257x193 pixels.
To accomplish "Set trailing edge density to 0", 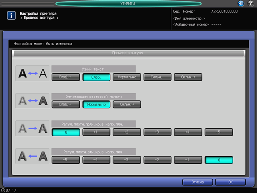I will pyautogui.click(x=219, y=160).
